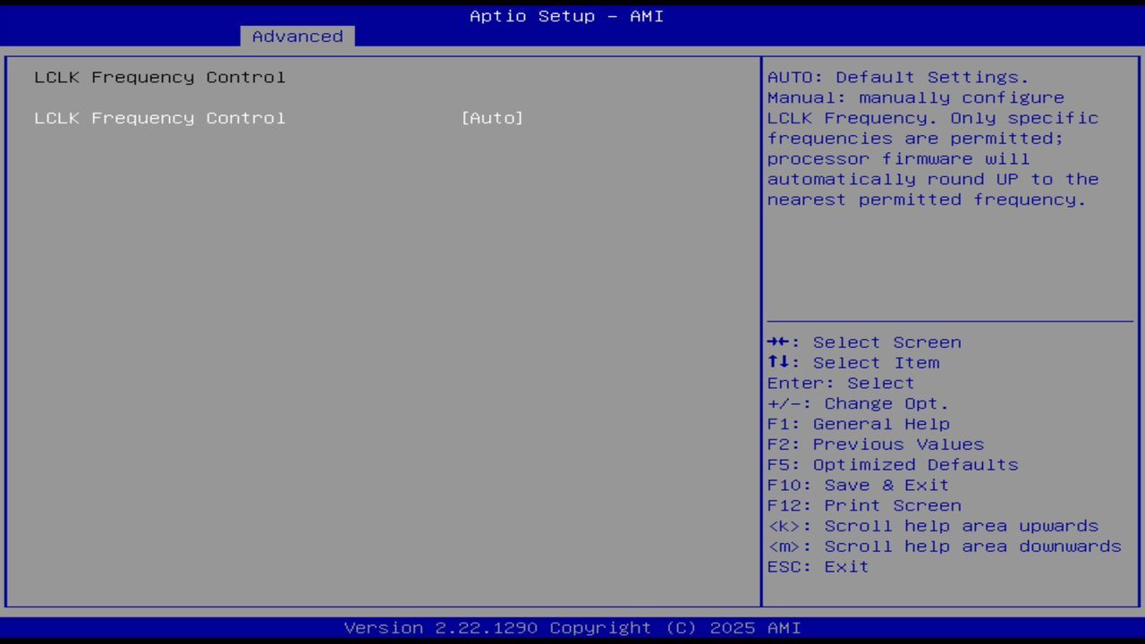Click the LCLK Frequency Control section heading

[160, 77]
